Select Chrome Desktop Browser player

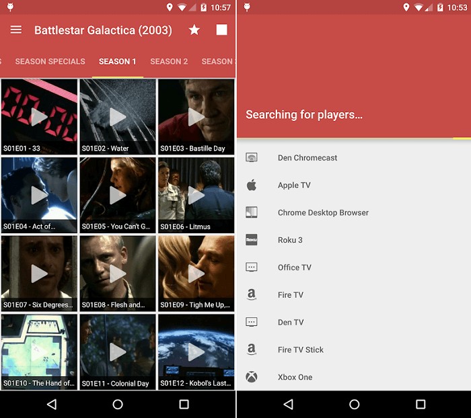click(x=354, y=212)
